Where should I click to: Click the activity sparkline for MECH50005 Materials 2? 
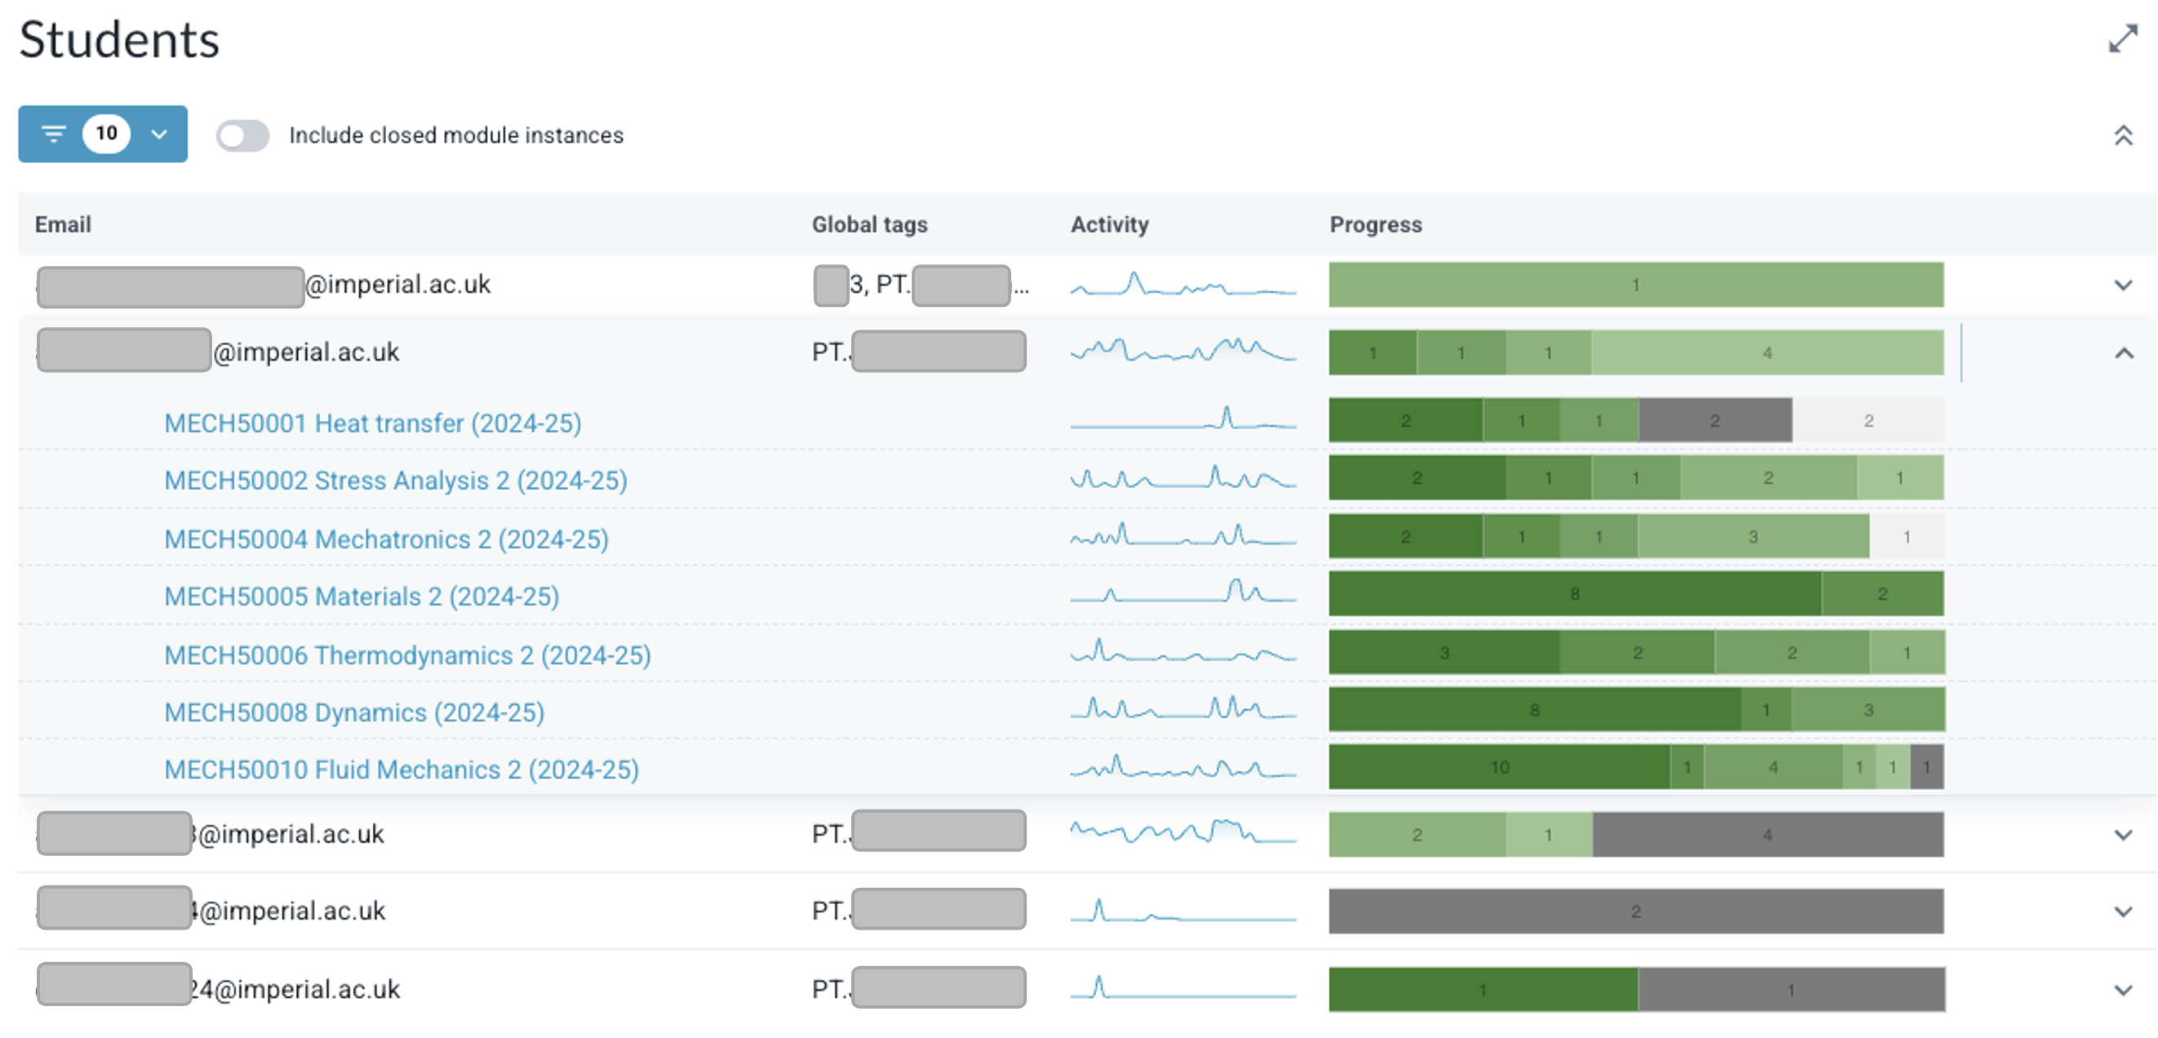[1183, 595]
